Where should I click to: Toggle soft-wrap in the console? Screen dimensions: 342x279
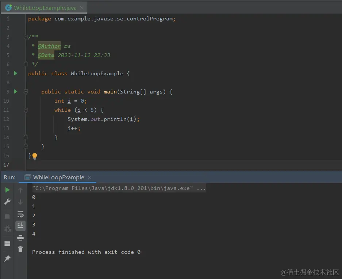point(20,214)
